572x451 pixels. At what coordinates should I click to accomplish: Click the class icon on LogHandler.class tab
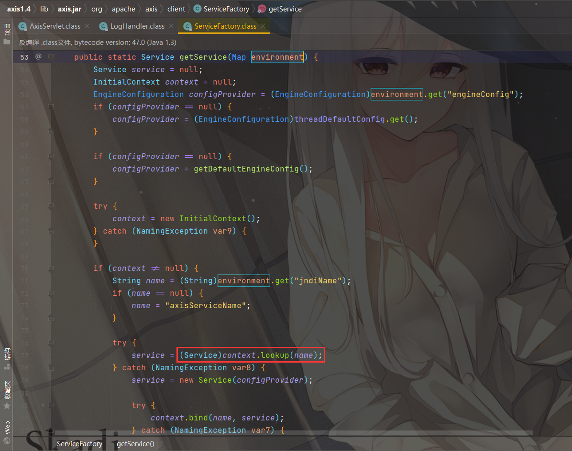coord(104,26)
